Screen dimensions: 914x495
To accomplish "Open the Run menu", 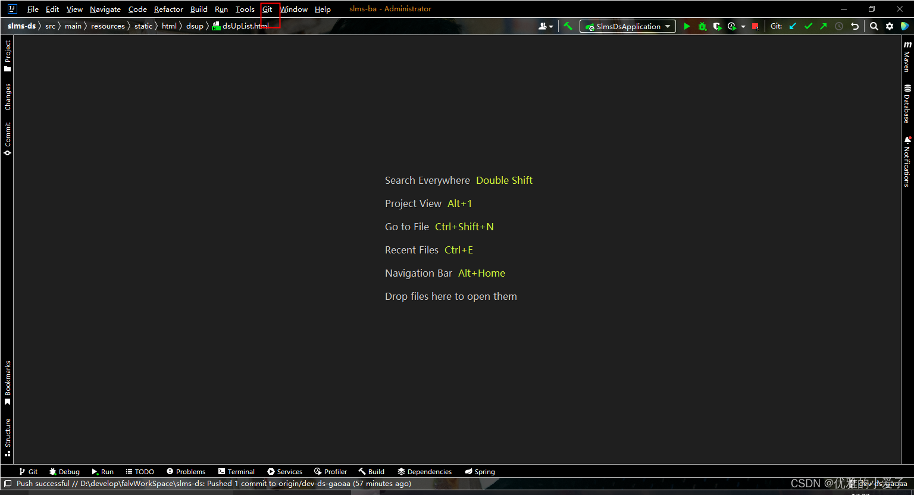I will coord(221,9).
